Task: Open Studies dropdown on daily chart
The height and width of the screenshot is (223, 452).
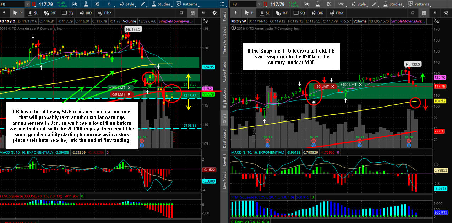Action: 161,4
